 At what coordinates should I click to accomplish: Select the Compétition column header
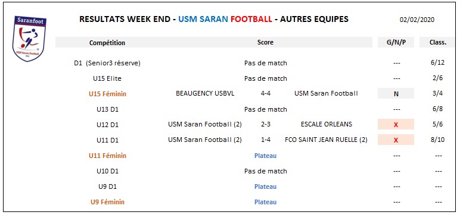[107, 43]
